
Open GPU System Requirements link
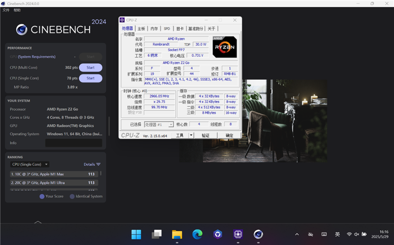tap(36, 56)
